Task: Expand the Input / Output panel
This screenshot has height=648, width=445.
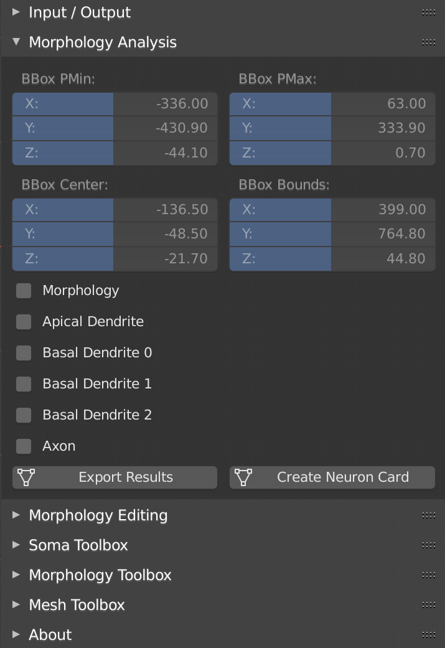Action: (80, 12)
